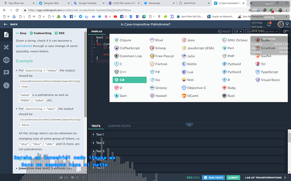The image size is (291, 181).
Task: Click the RUN TESTS button
Action: tap(213, 178)
